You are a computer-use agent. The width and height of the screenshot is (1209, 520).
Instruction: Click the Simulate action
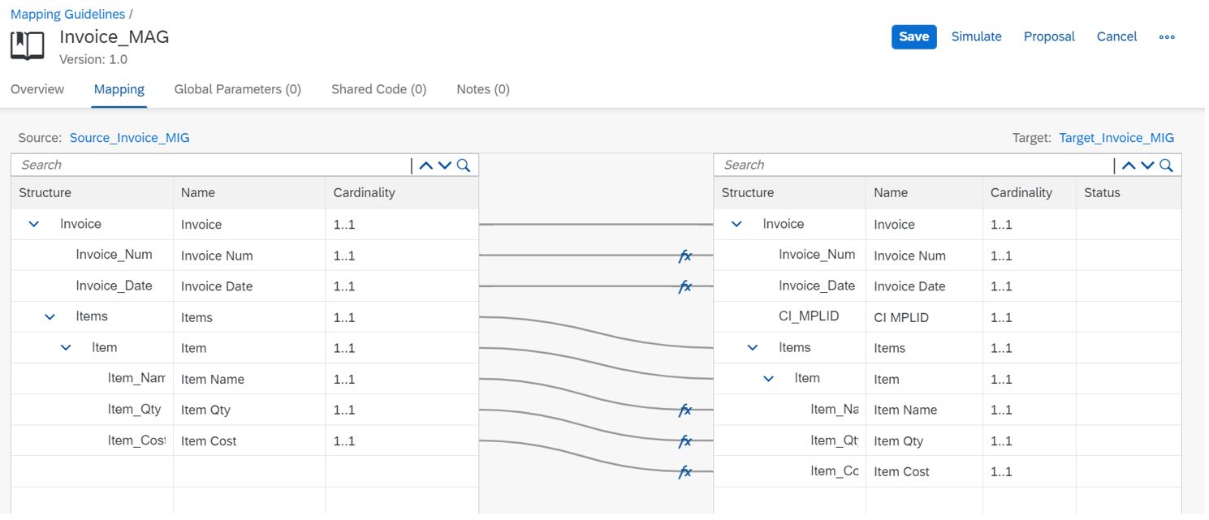pyautogui.click(x=976, y=37)
